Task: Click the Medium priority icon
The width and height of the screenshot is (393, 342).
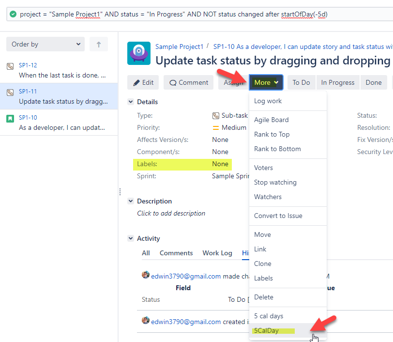Action: click(x=215, y=128)
